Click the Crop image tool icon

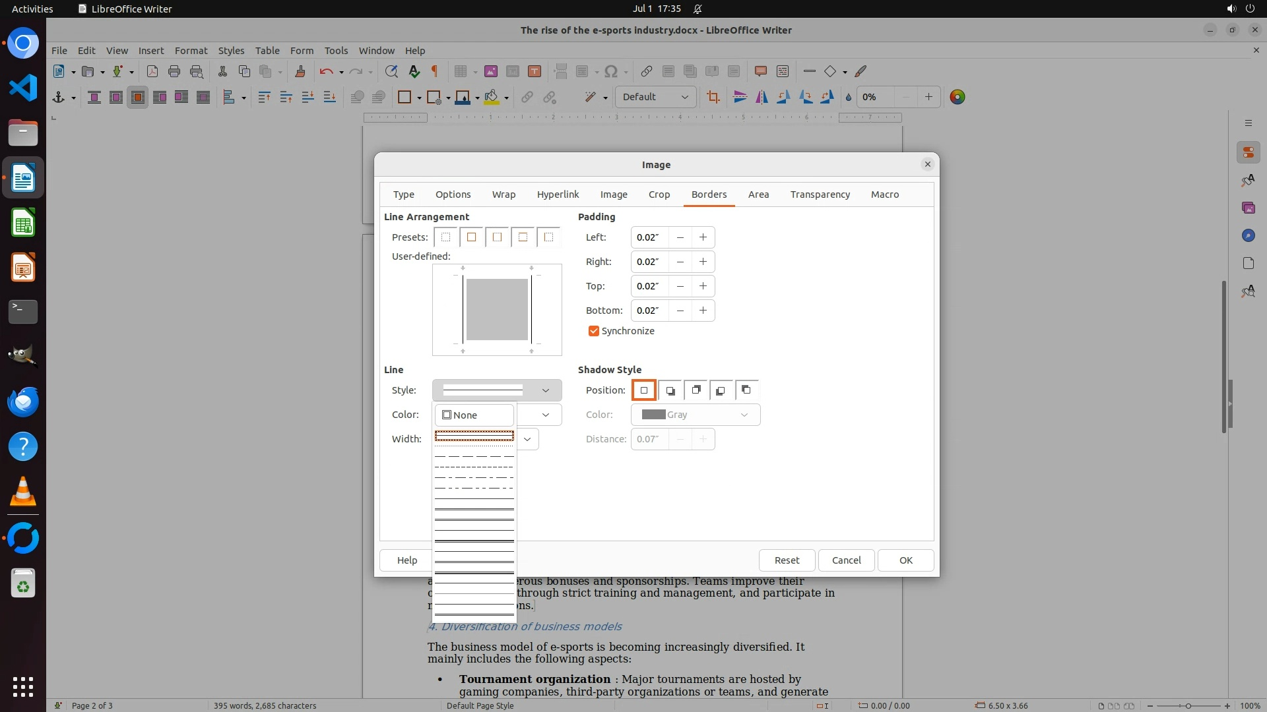pyautogui.click(x=713, y=97)
